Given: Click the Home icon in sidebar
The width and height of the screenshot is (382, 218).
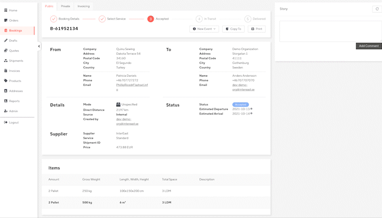Looking at the screenshot, I should click(x=6, y=10).
